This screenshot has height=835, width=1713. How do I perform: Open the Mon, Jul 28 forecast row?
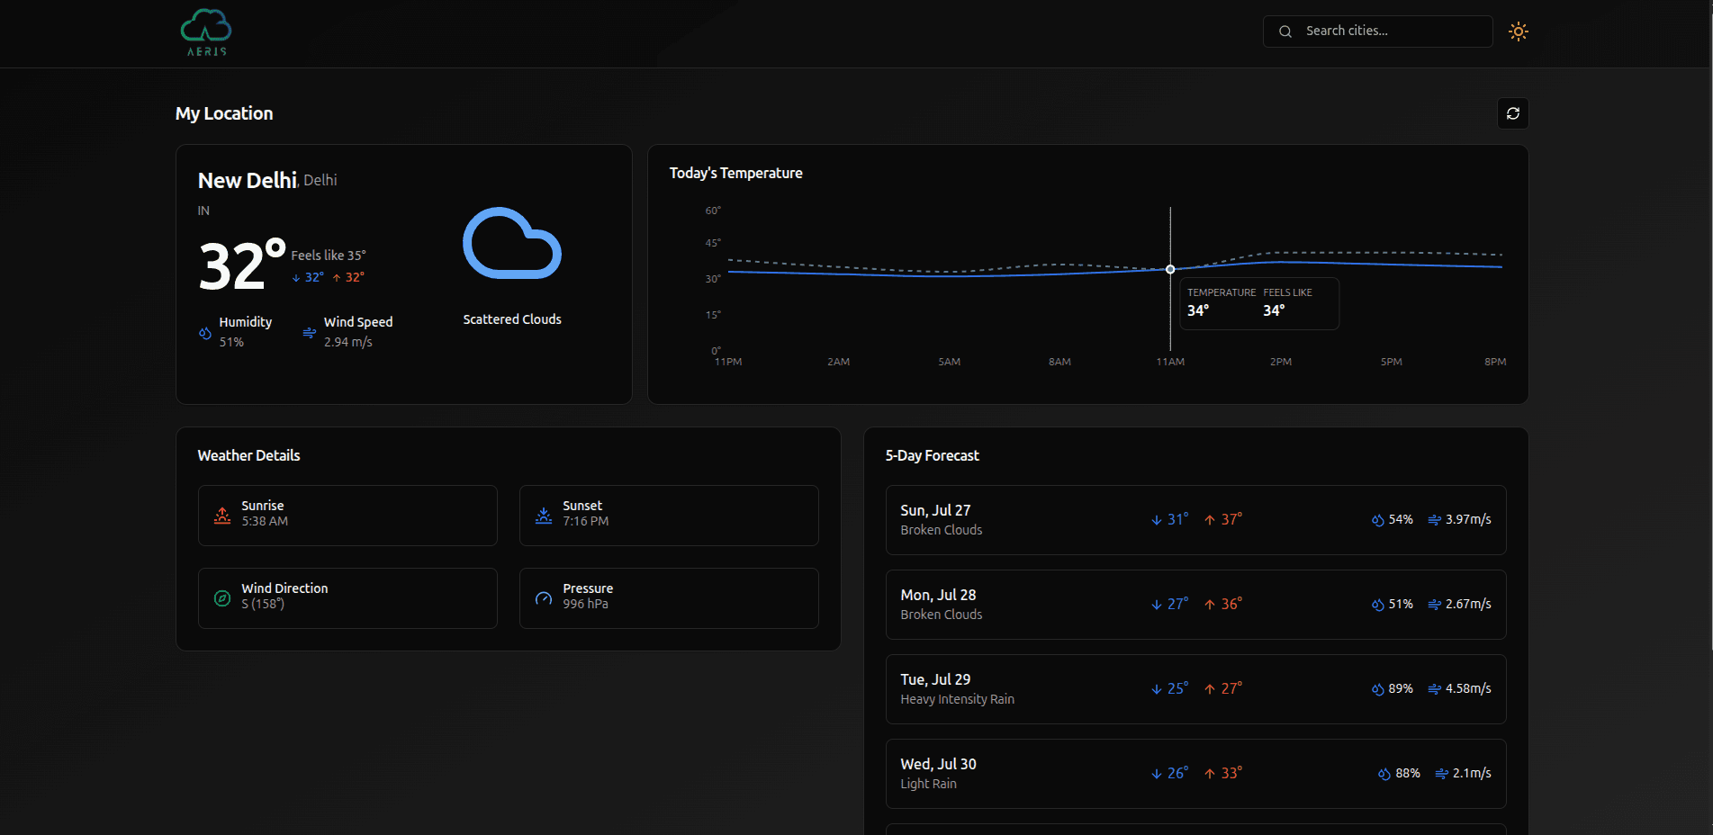tap(1196, 605)
